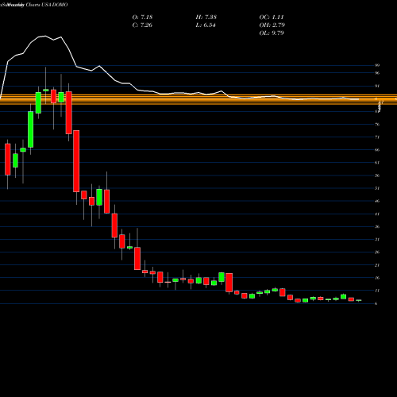Select the close value 'C: 7.26'
The image size is (397, 397).
click(142, 25)
